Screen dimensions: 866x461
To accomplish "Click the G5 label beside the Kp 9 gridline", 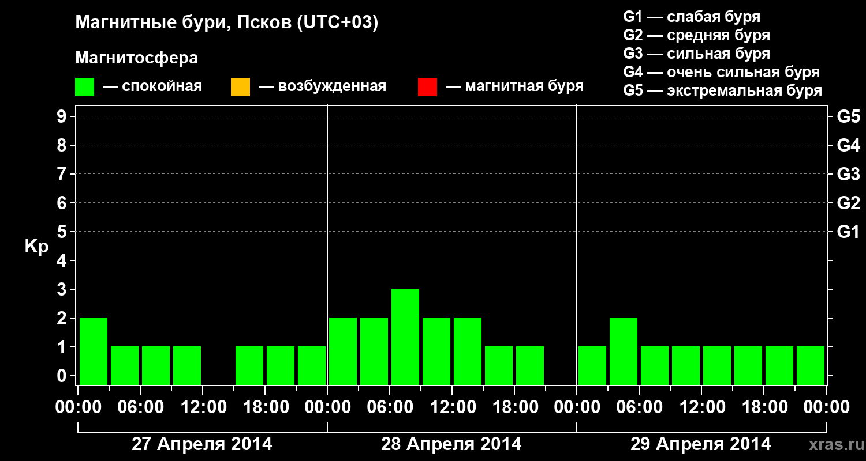I will [x=849, y=116].
